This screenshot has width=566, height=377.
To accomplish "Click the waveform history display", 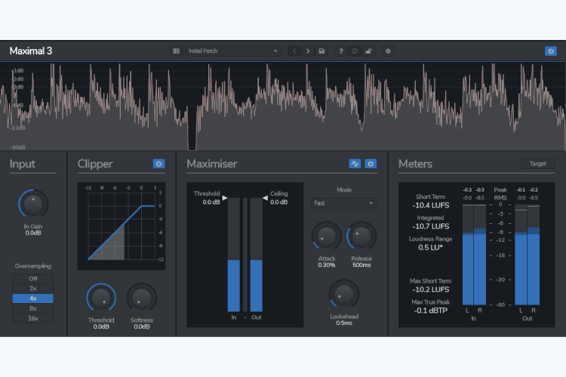I will 283,106.
